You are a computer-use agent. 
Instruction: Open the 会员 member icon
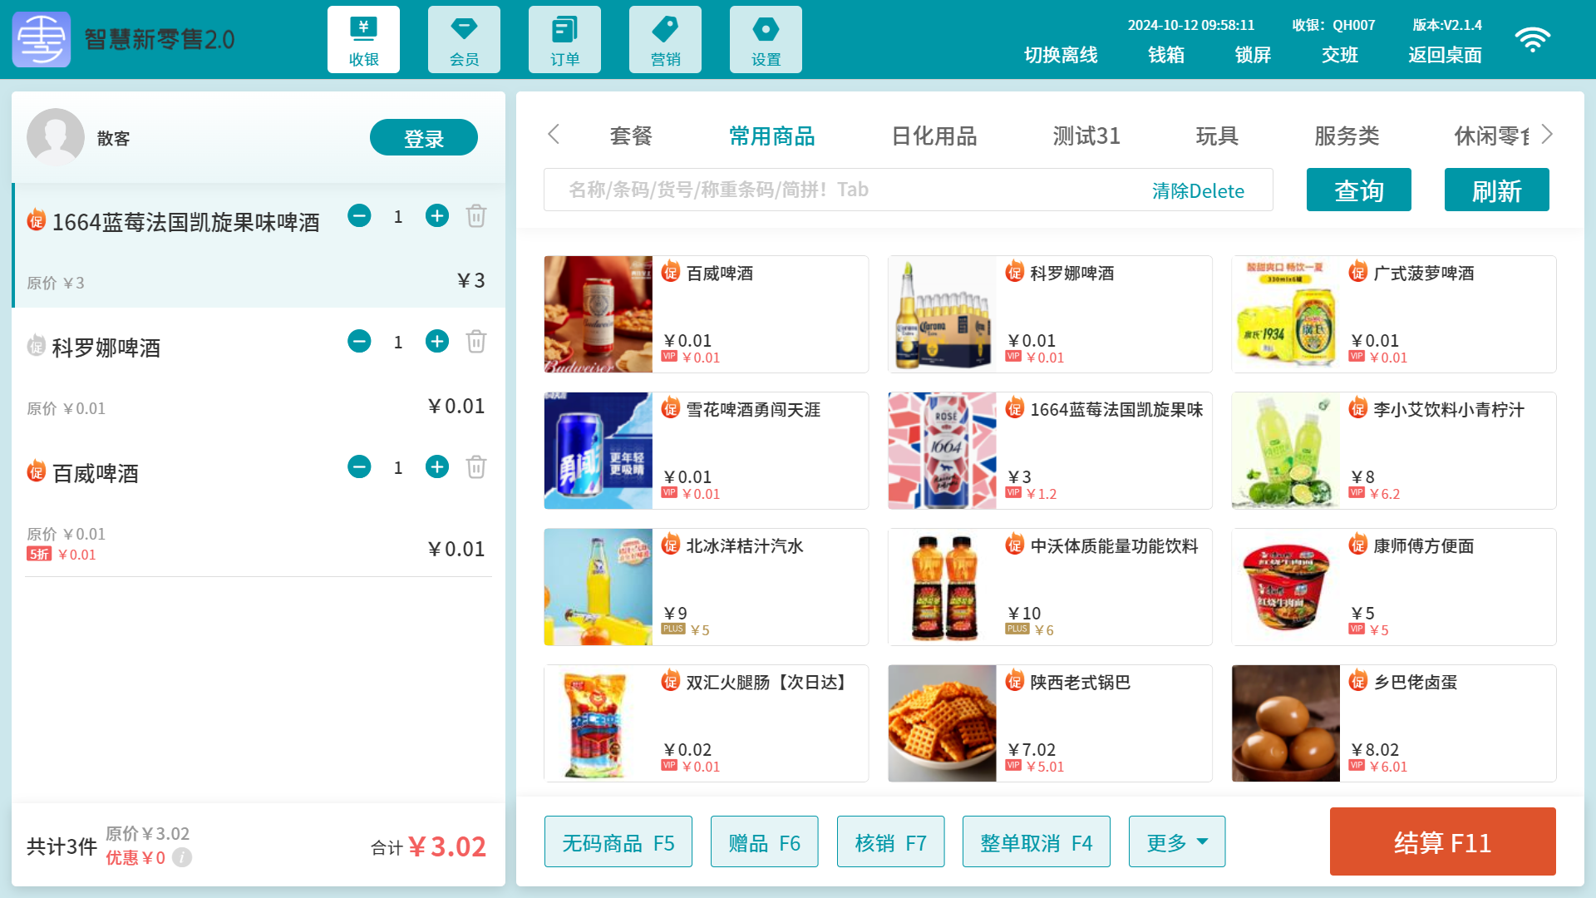pos(464,40)
